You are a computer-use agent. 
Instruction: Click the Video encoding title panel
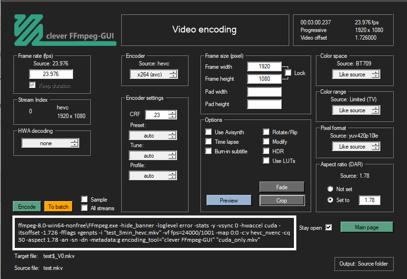[x=205, y=30]
